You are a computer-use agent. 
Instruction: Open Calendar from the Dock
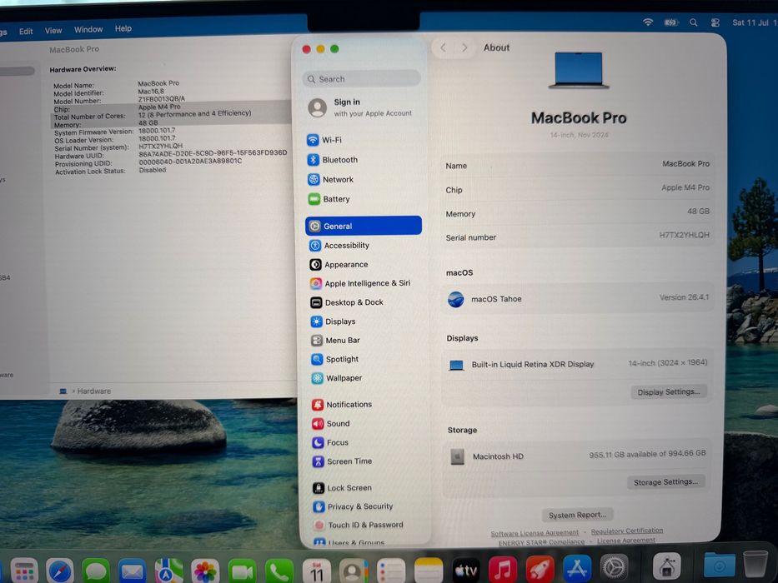(x=317, y=571)
